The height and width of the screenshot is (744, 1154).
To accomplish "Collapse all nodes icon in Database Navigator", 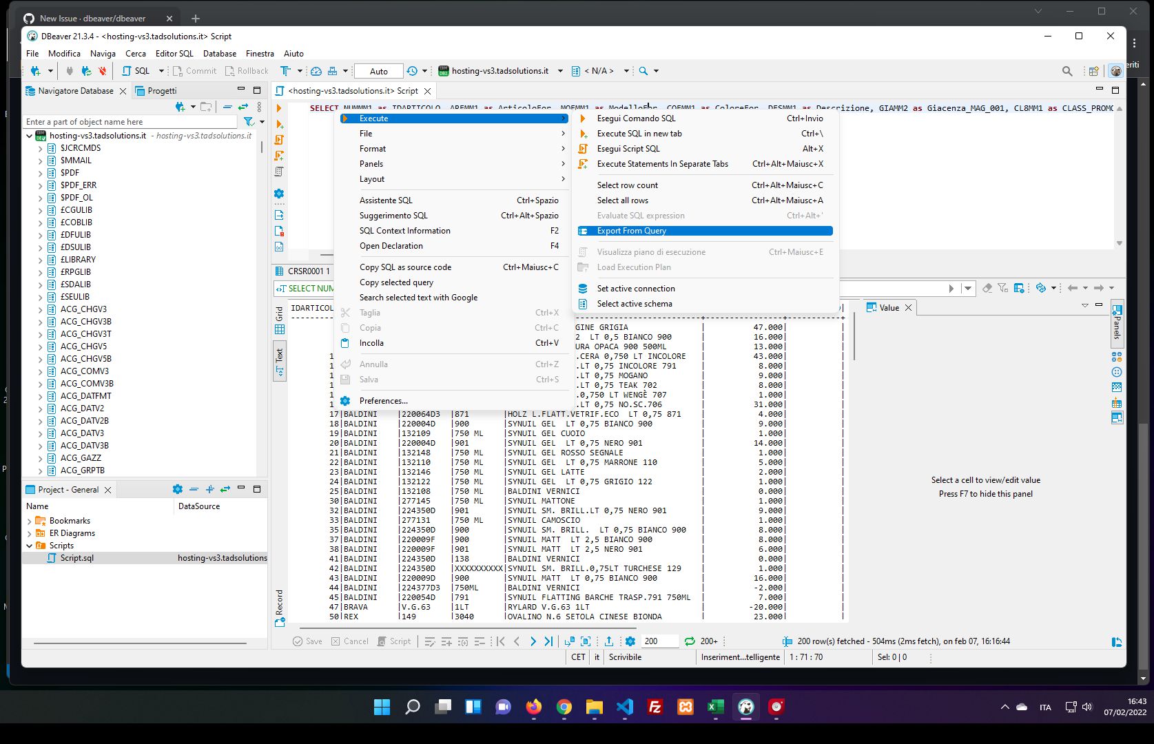I will click(x=227, y=107).
